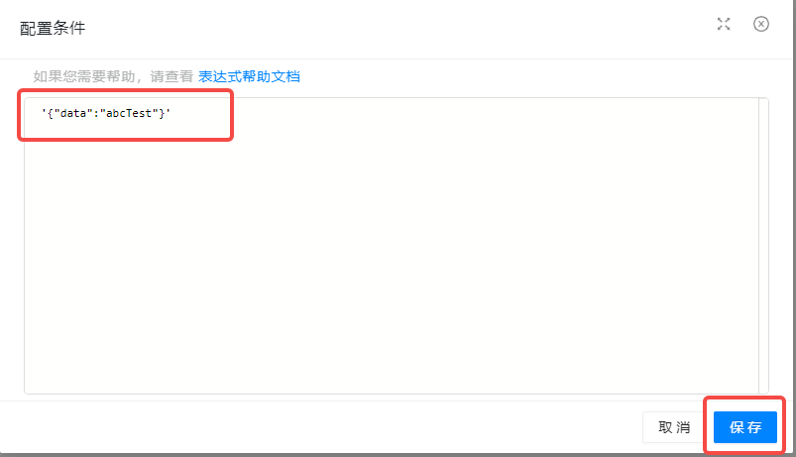Click the colon between data and abcTest
Screen dimensions: 796x457
click(x=96, y=114)
